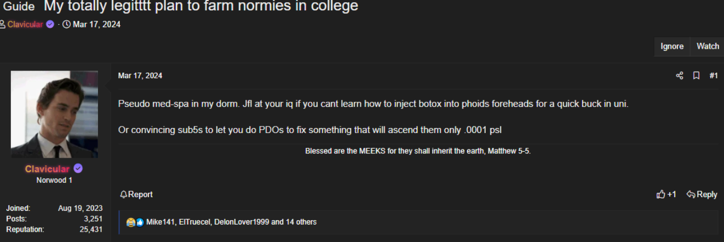This screenshot has width=724, height=242.
Task: Click the verified badge next to author name in header
Action: point(50,24)
